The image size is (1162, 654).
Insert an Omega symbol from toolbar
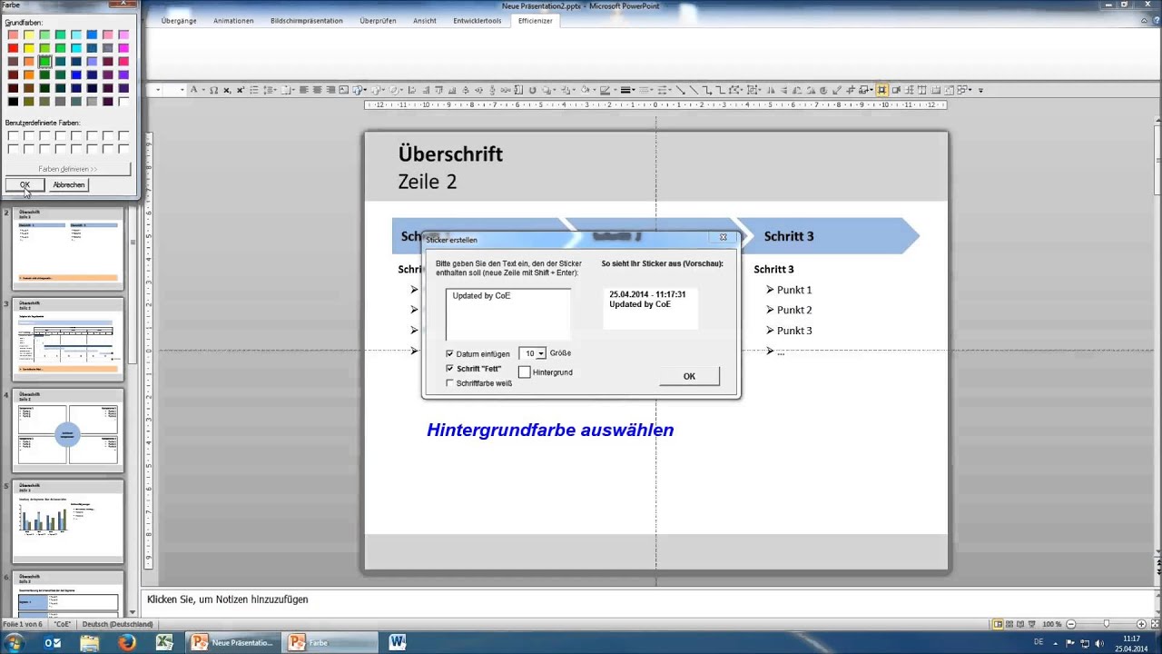[213, 90]
